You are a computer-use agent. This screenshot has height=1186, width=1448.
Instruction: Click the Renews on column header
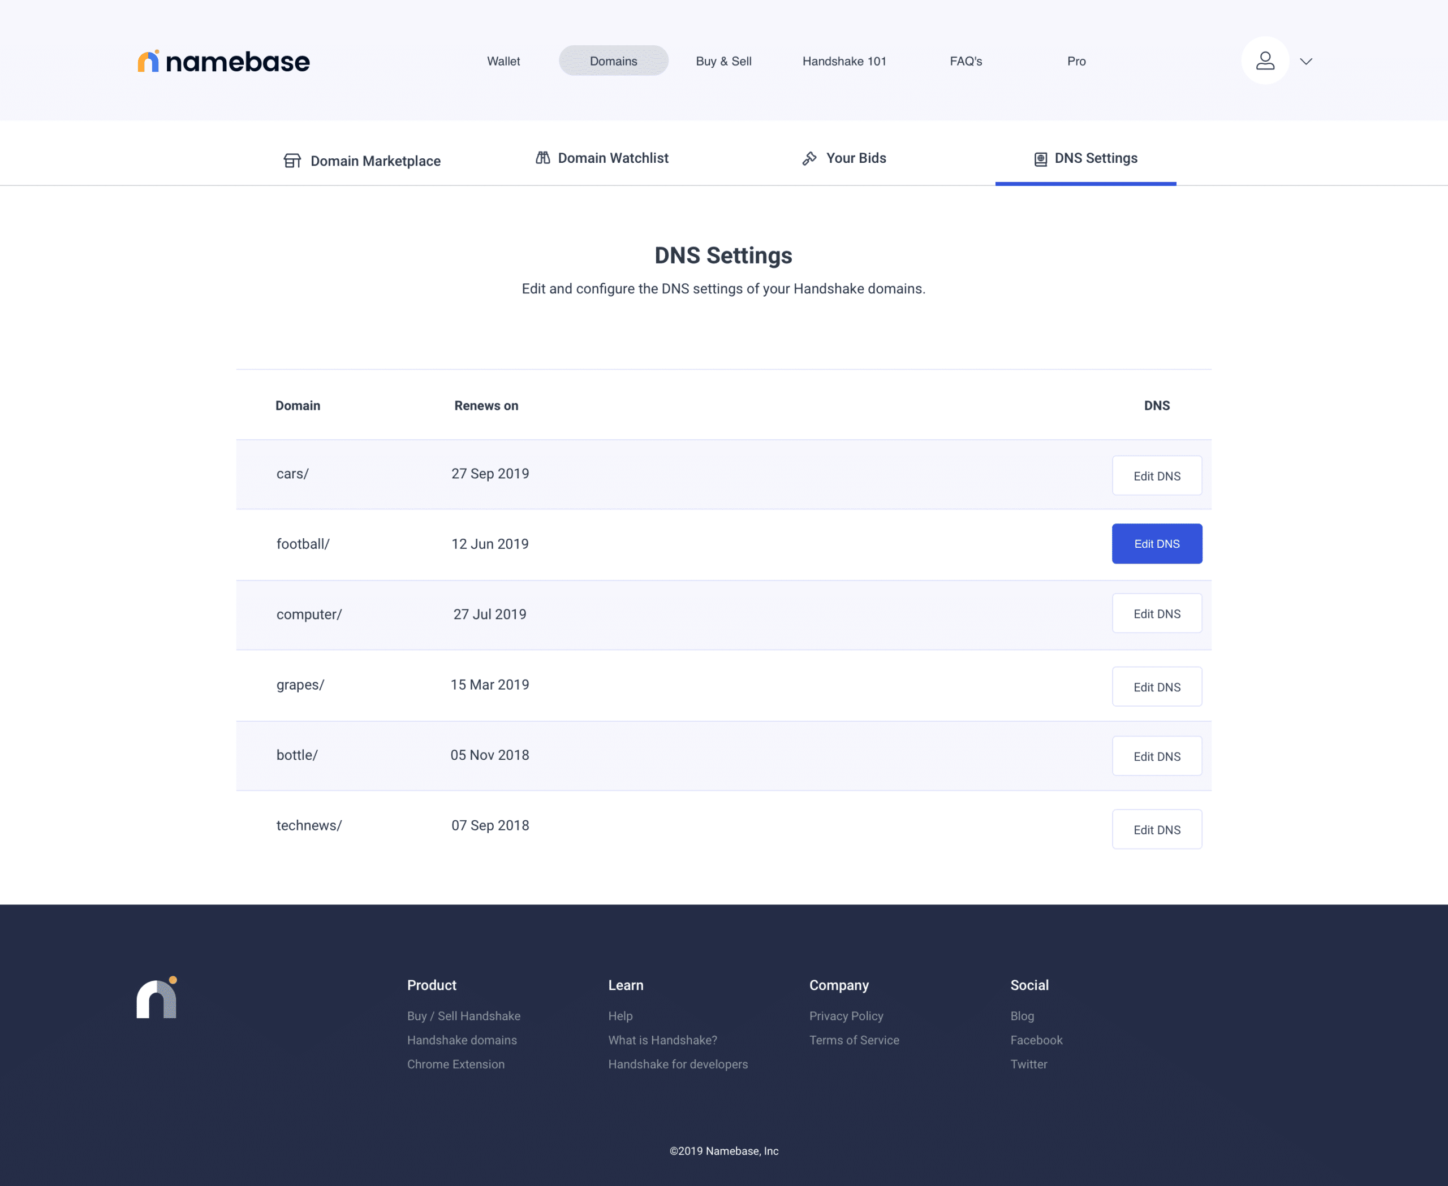point(486,405)
